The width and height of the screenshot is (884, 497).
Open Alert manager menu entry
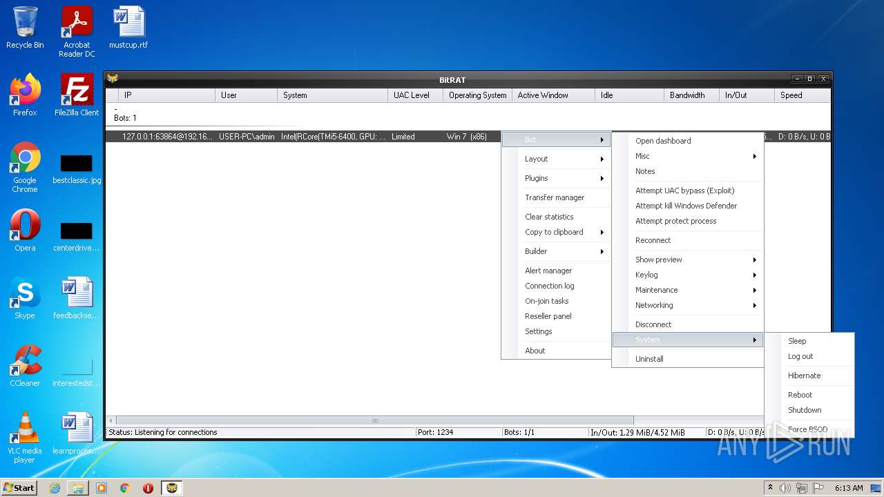pyautogui.click(x=556, y=271)
